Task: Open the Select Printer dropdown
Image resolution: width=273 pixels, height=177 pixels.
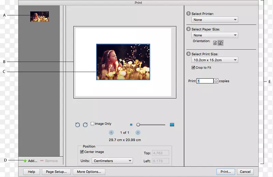Action: (x=215, y=20)
